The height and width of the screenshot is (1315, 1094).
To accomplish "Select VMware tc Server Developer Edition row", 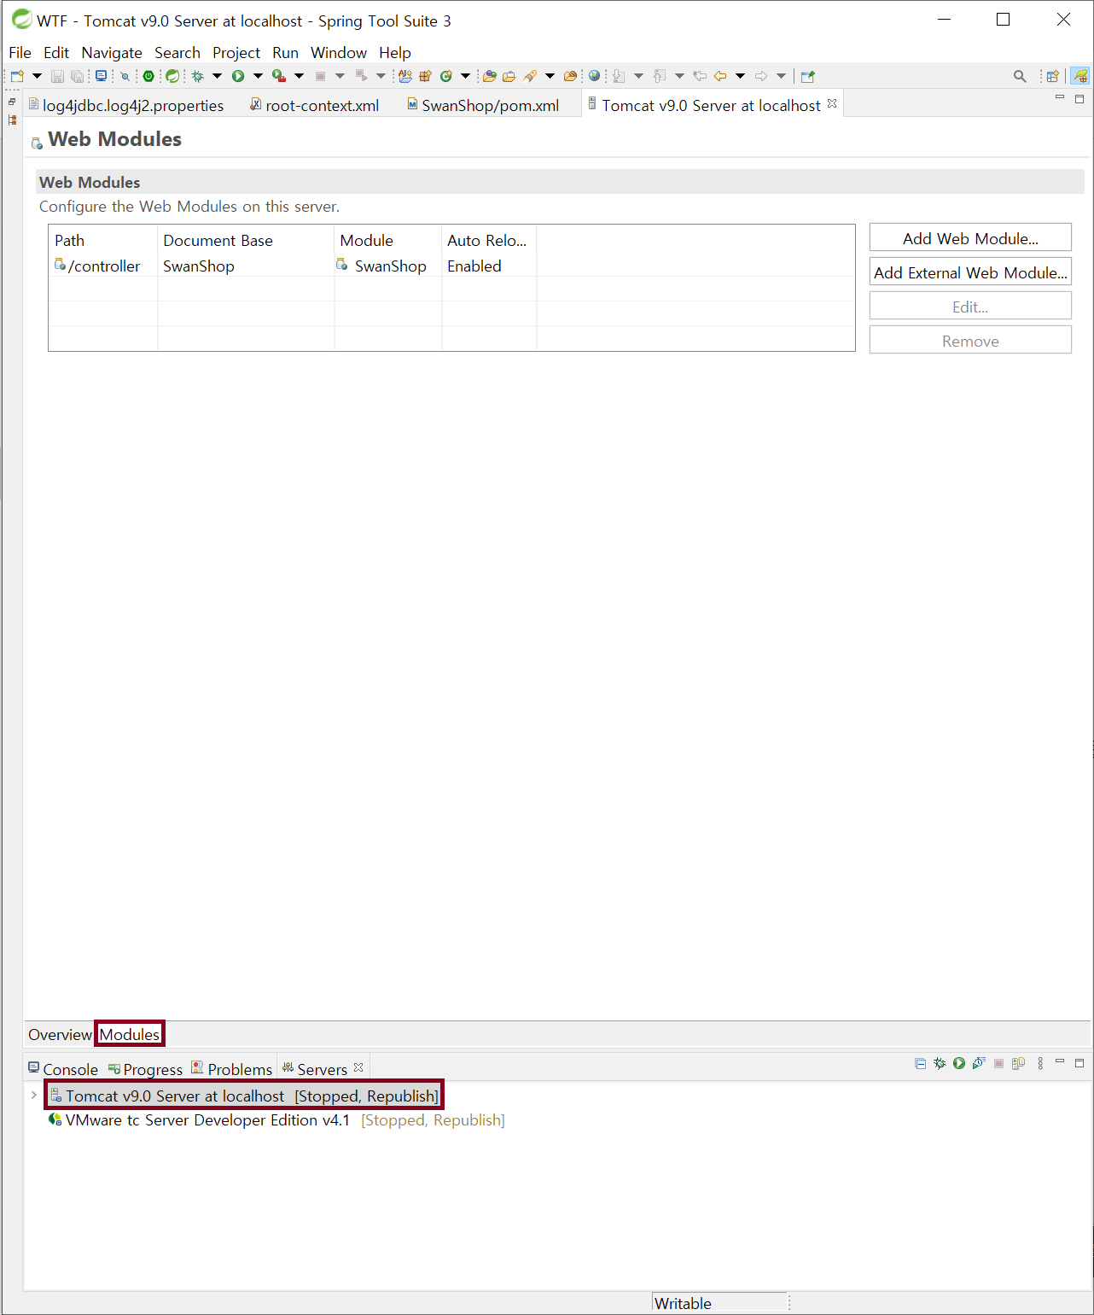I will tap(276, 1119).
